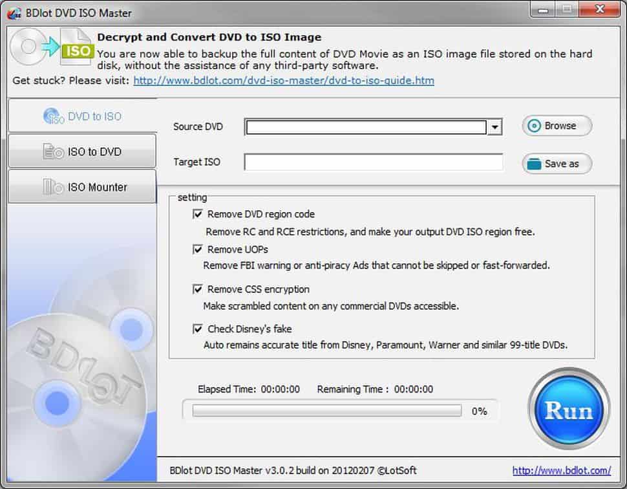Uncheck Remove DVD region code

point(198,214)
